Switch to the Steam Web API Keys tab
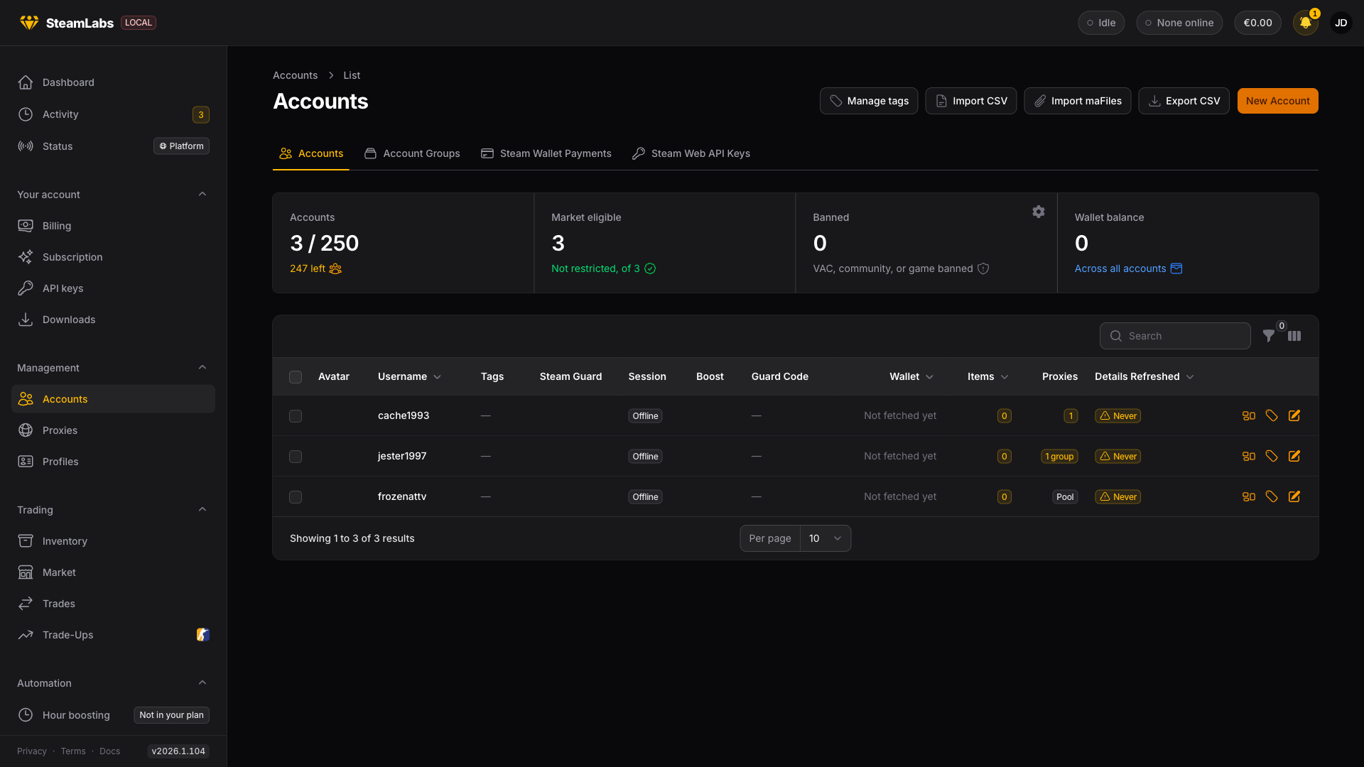The height and width of the screenshot is (767, 1364). tap(691, 153)
